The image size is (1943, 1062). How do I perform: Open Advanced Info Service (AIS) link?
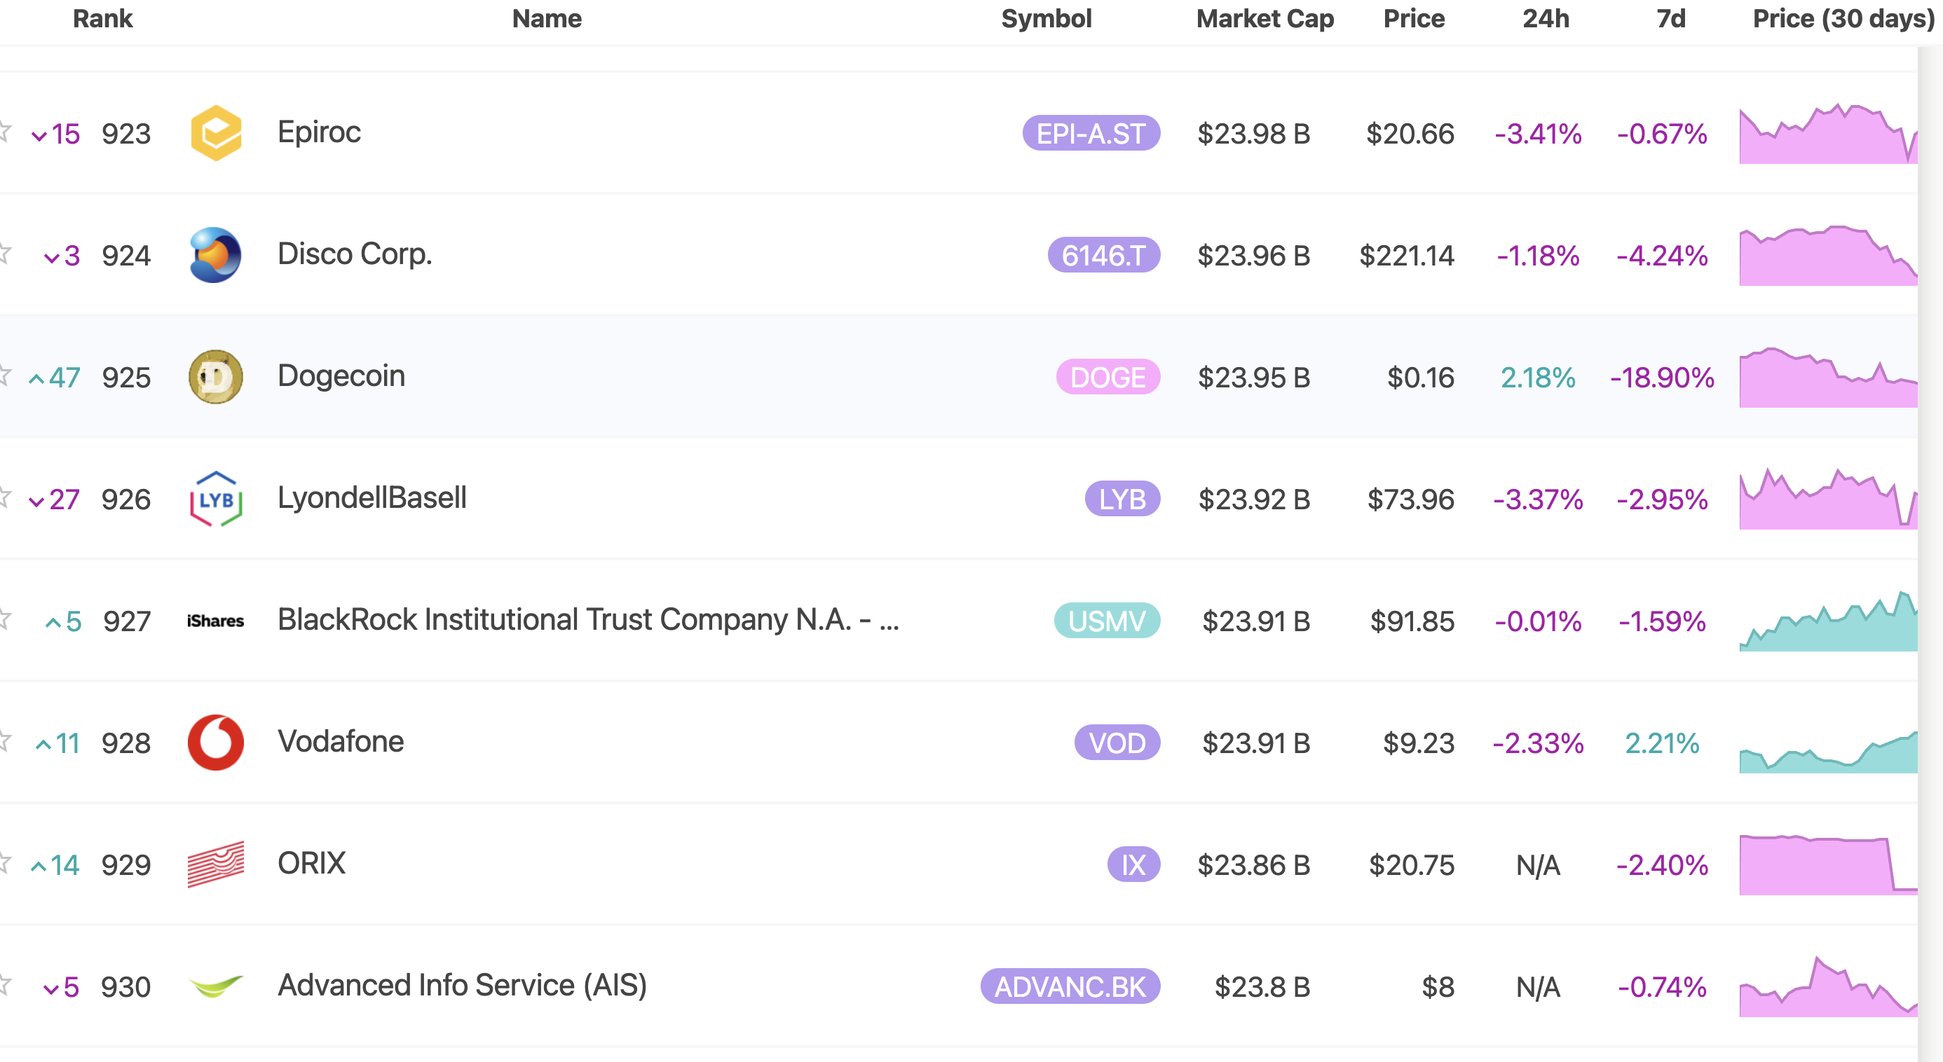[463, 986]
